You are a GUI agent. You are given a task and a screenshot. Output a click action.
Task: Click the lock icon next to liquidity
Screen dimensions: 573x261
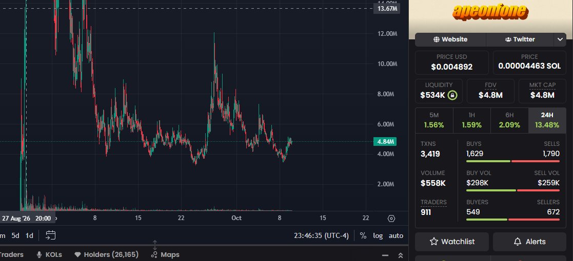[x=452, y=96]
